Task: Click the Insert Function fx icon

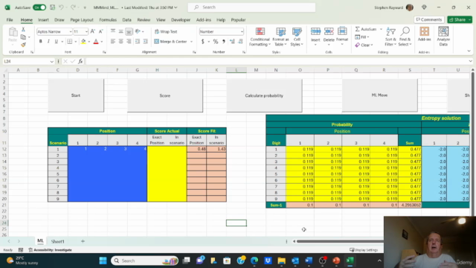Action: (80, 61)
